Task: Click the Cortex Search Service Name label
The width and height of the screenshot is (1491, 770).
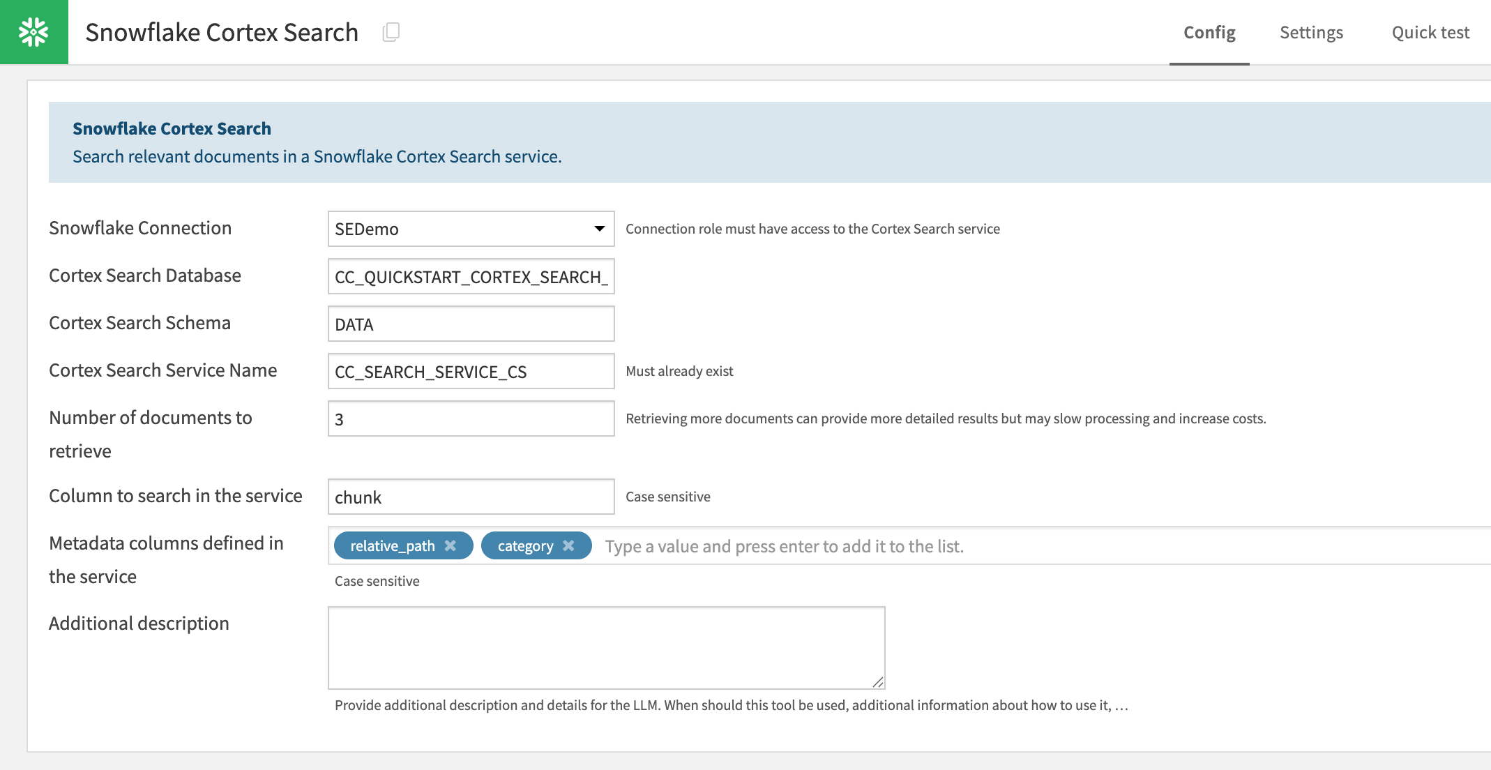Action: tap(163, 370)
